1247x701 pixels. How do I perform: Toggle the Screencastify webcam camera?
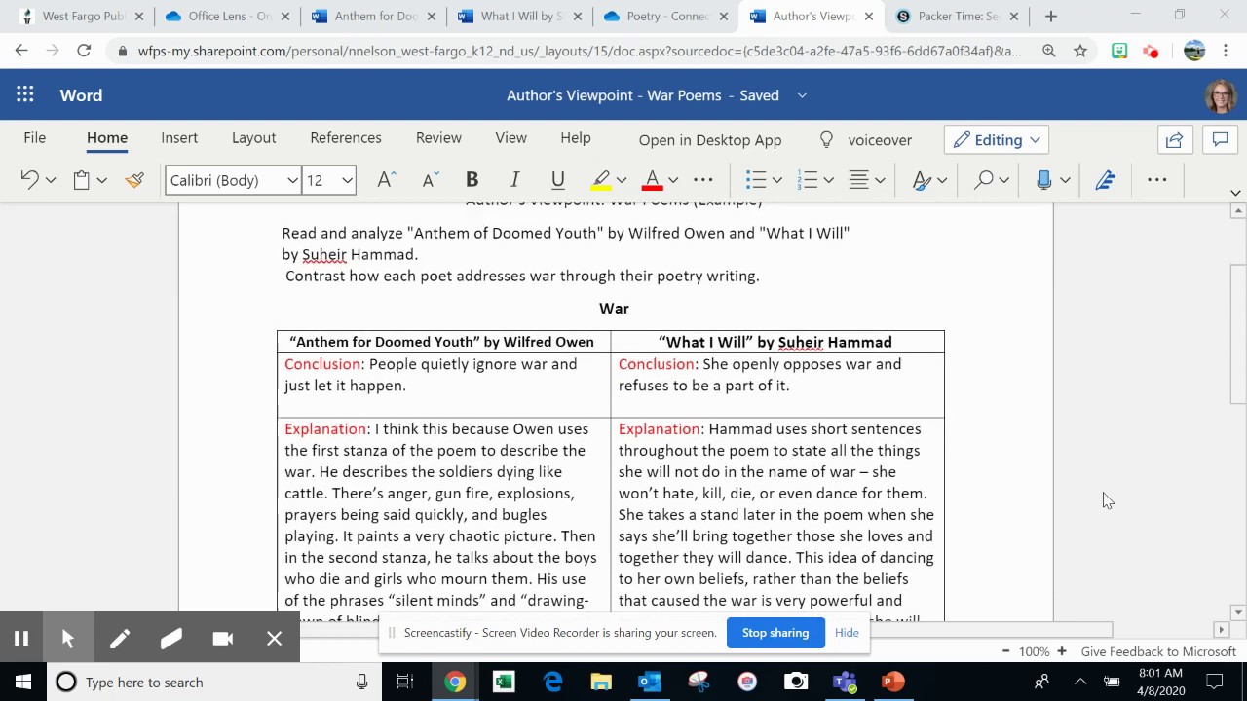[222, 639]
